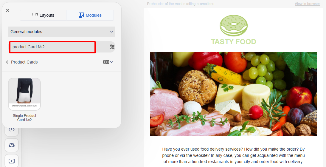The height and width of the screenshot is (167, 326).
Task: Click the preheader text line
Action: pos(181,4)
